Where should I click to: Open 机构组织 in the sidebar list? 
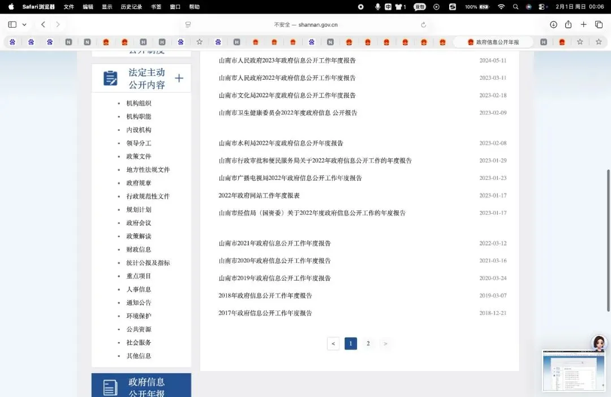pyautogui.click(x=139, y=103)
